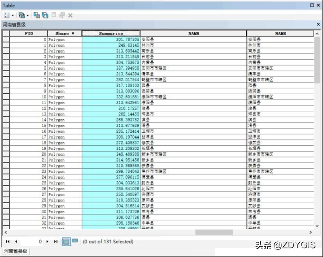Switch to the 河南省县级 bottom tab

pos(16,251)
